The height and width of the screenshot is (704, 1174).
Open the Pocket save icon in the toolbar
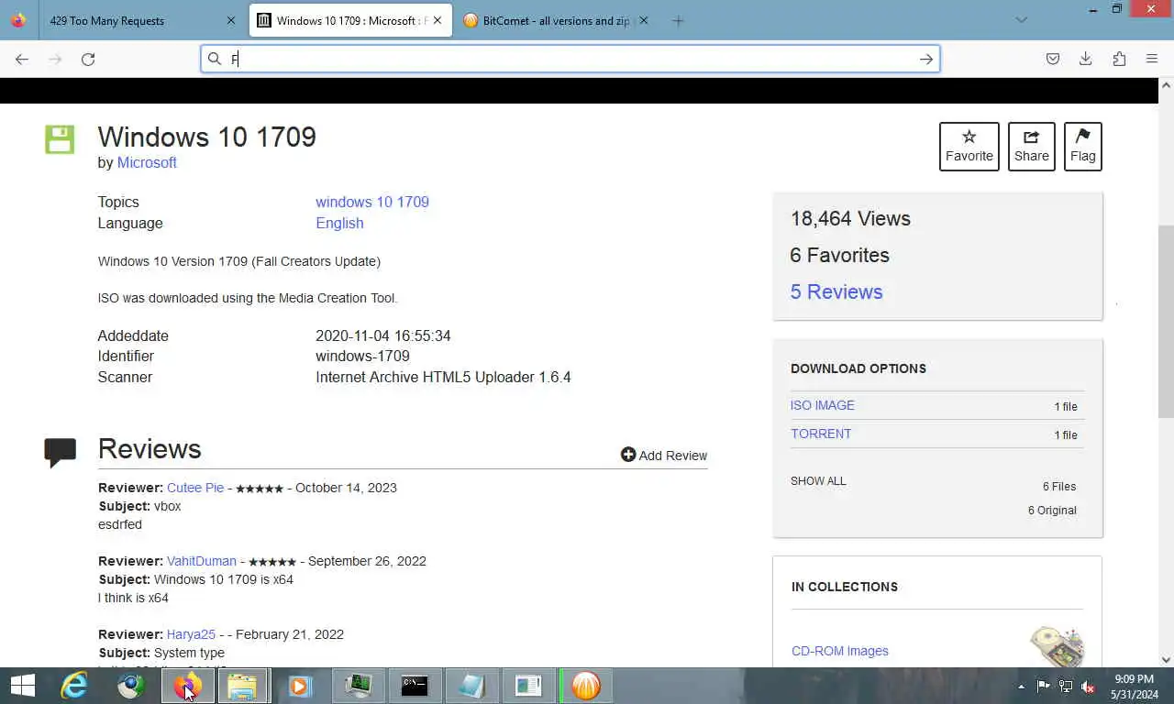coord(1053,59)
